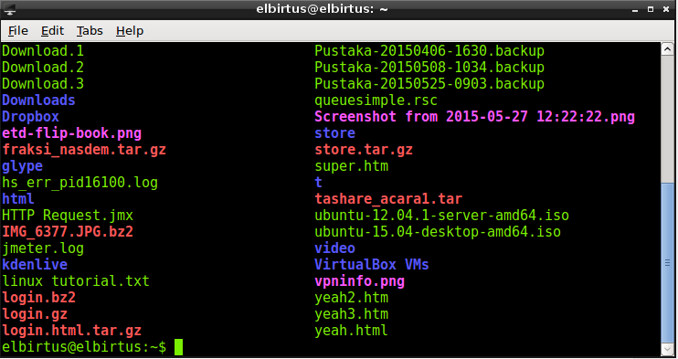Open the Tabs menu
The image size is (678, 359).
coord(90,31)
